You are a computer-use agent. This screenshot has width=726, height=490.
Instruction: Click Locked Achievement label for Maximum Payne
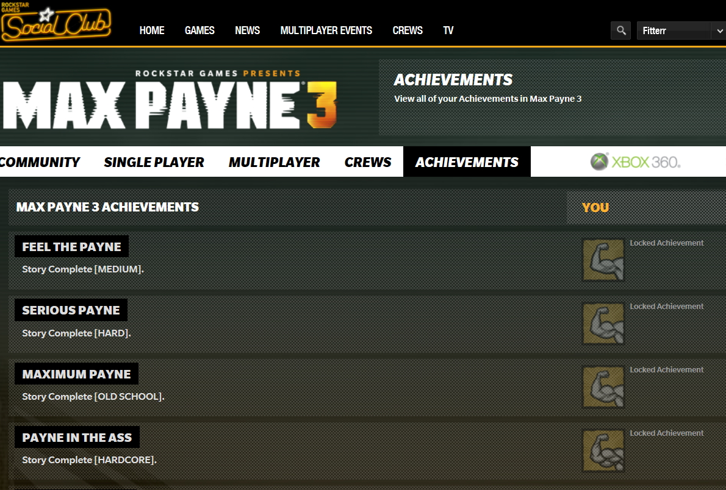coord(666,370)
